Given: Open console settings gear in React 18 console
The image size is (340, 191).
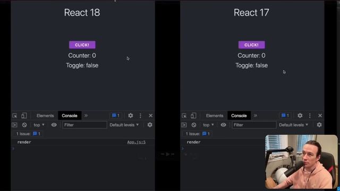Looking at the screenshot, I should [x=150, y=125].
